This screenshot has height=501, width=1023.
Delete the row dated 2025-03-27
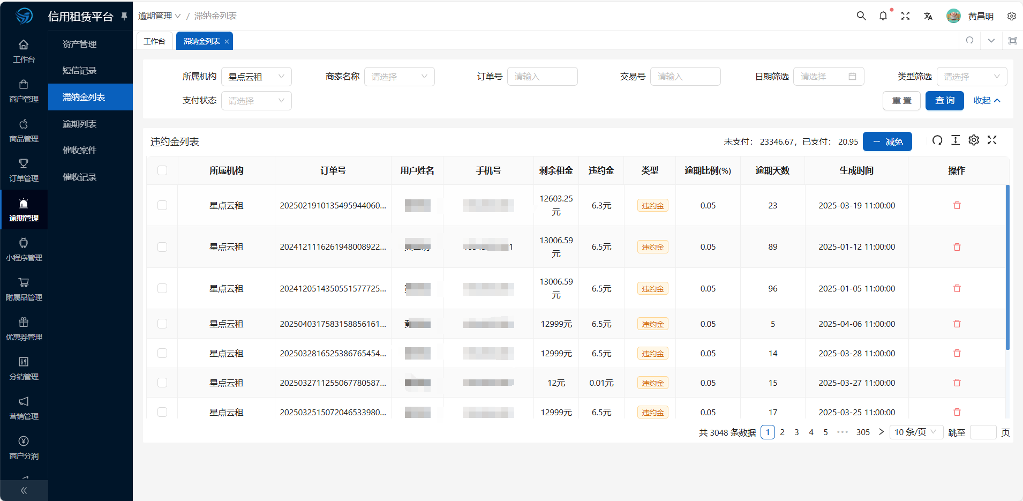957,383
